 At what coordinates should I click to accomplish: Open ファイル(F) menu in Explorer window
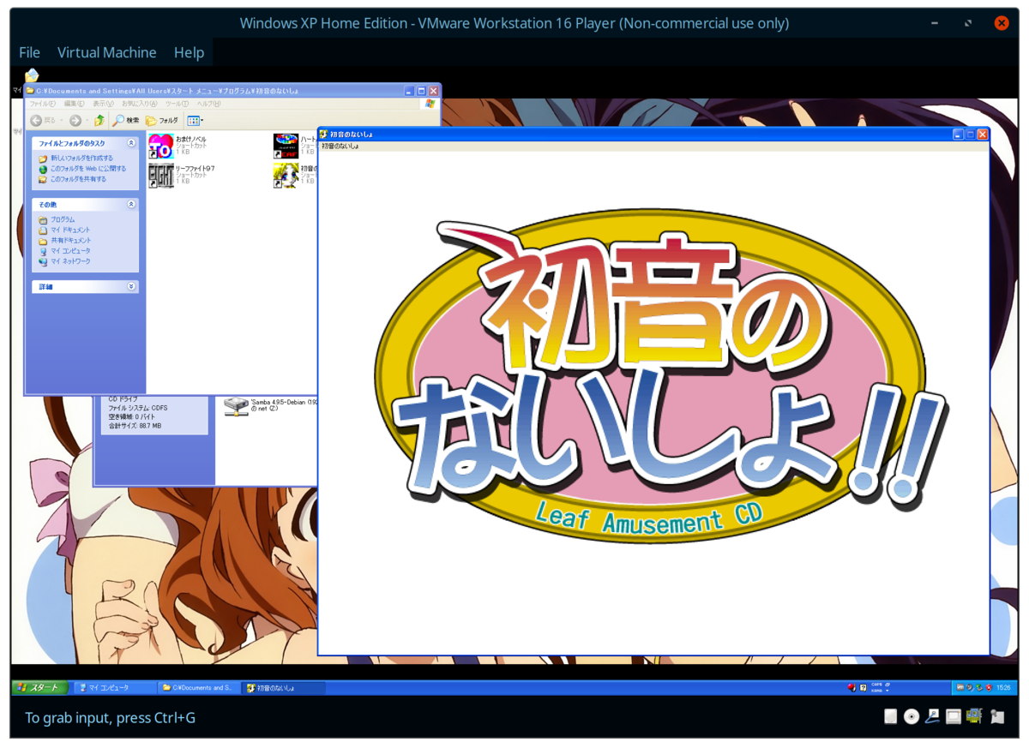43,104
